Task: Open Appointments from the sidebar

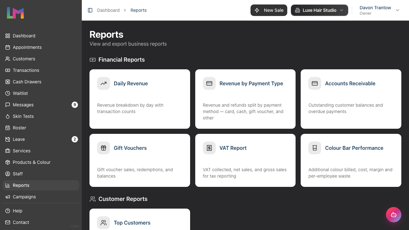Action: click(x=41, y=47)
